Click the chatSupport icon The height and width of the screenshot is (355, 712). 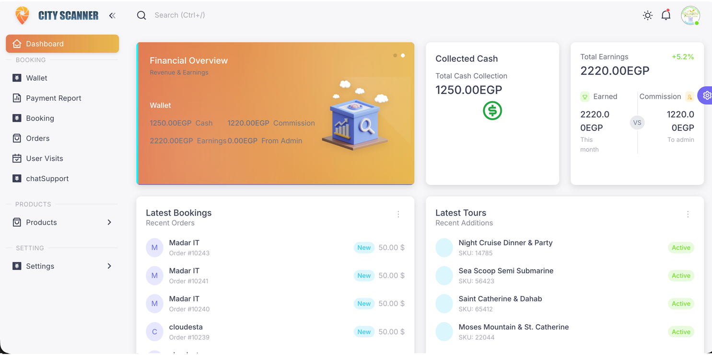click(x=16, y=178)
